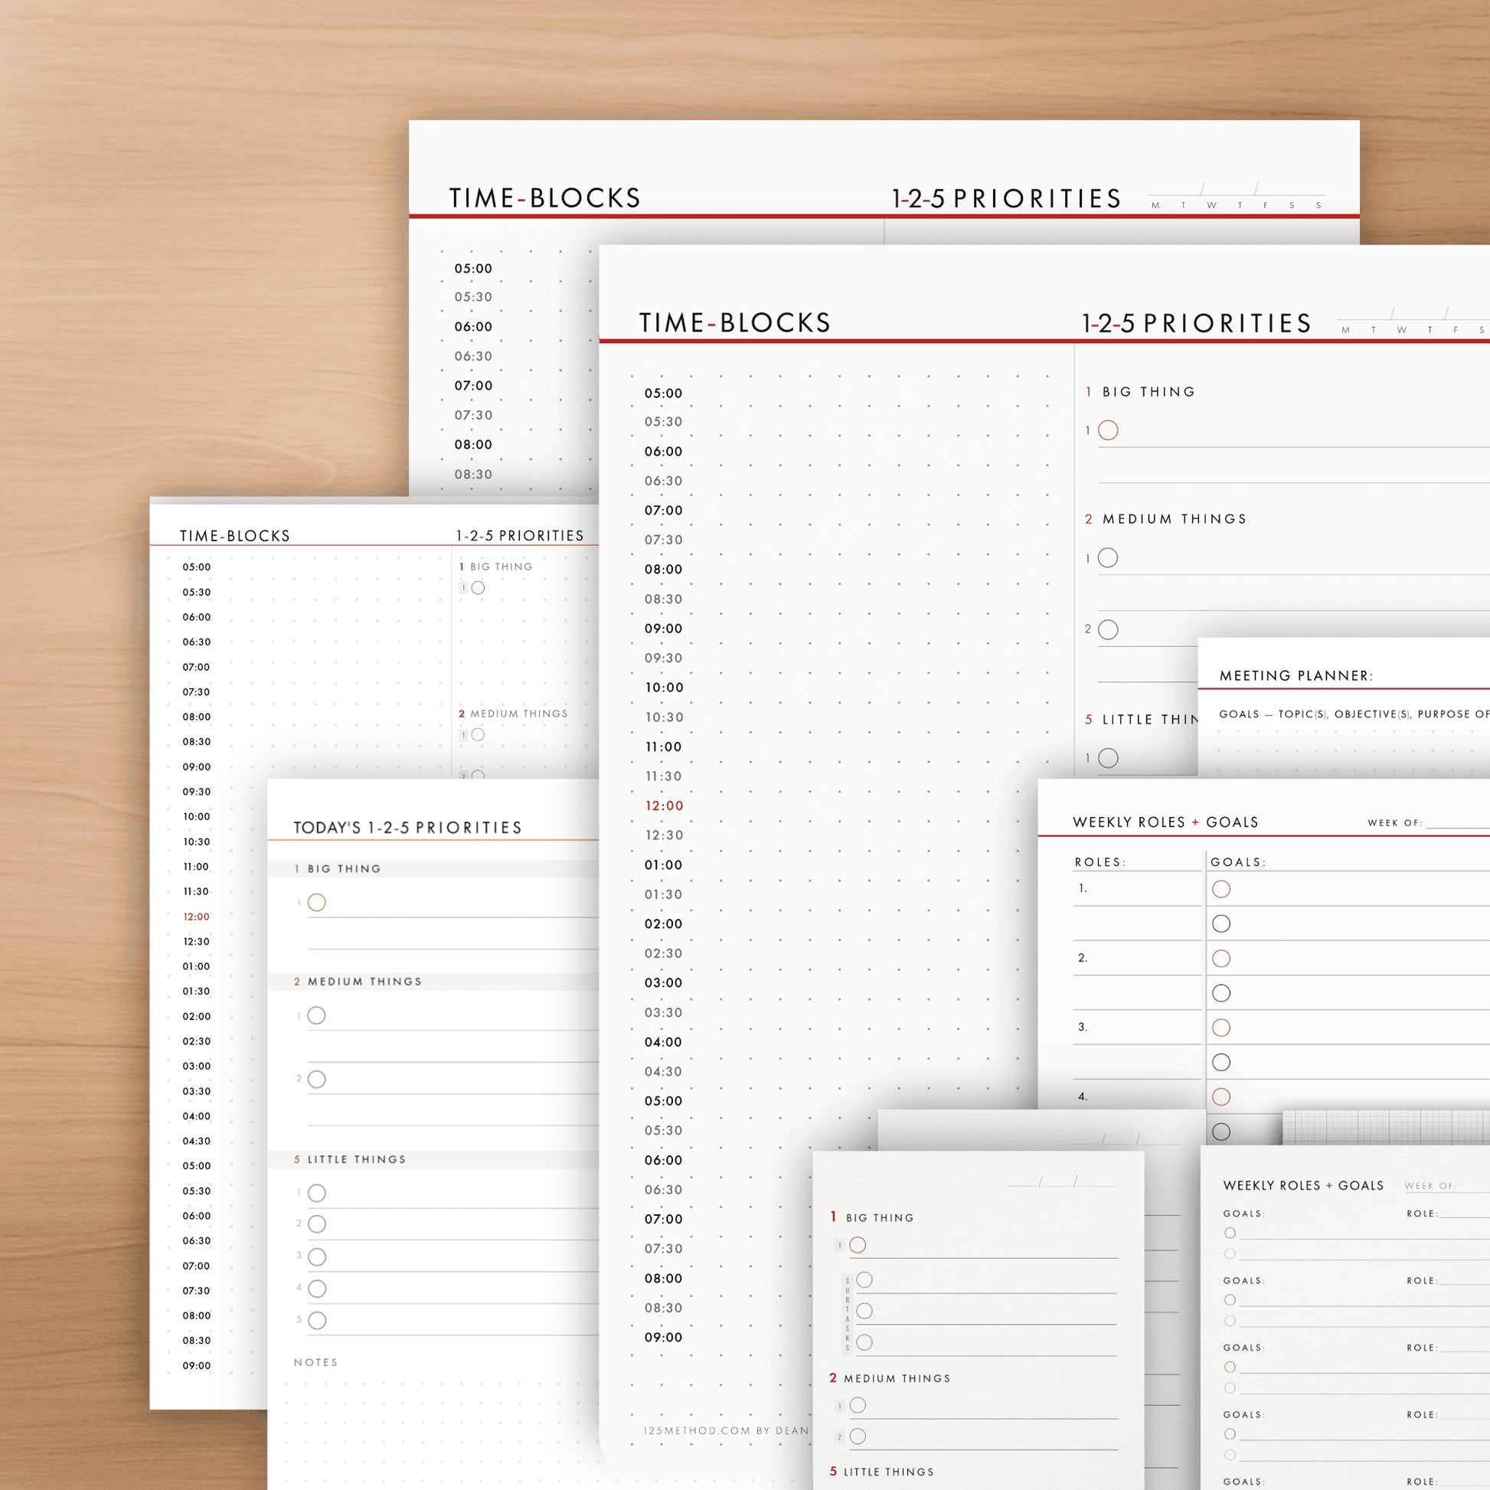Click the Time-Blocks title on the rear page
The width and height of the screenshot is (1490, 1490).
tap(544, 198)
